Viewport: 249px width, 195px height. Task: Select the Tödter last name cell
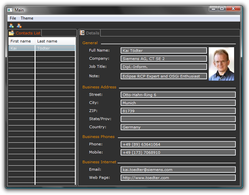(55, 48)
